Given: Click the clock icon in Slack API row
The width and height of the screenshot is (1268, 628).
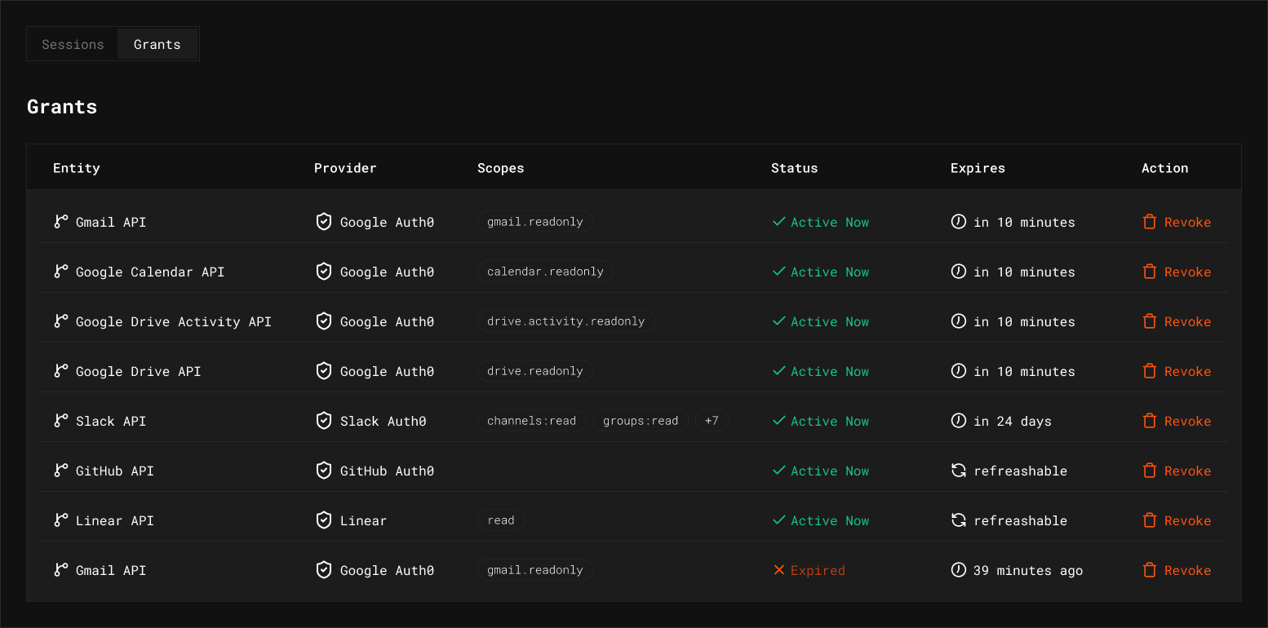Looking at the screenshot, I should (x=959, y=421).
